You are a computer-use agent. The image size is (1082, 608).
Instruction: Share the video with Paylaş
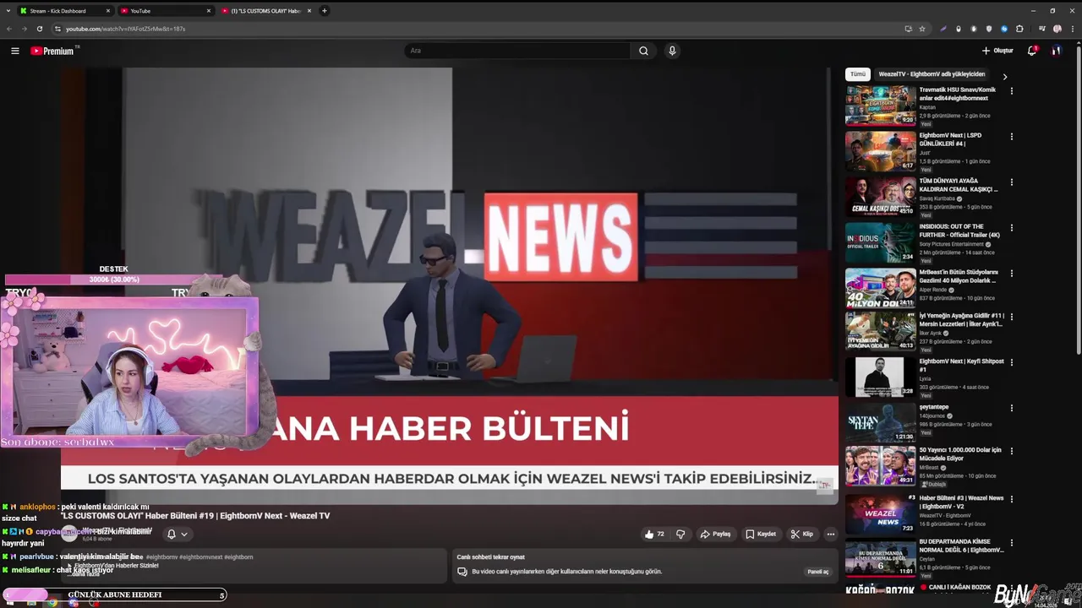(x=715, y=534)
